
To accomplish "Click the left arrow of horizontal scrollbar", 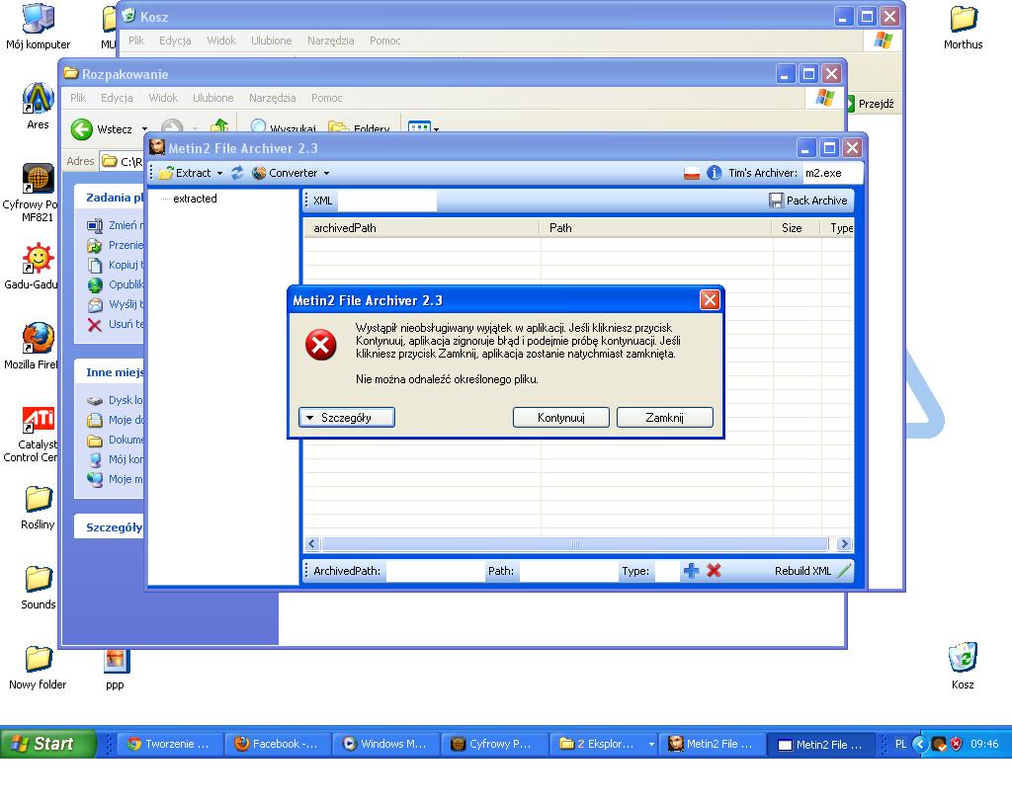I will coord(312,544).
